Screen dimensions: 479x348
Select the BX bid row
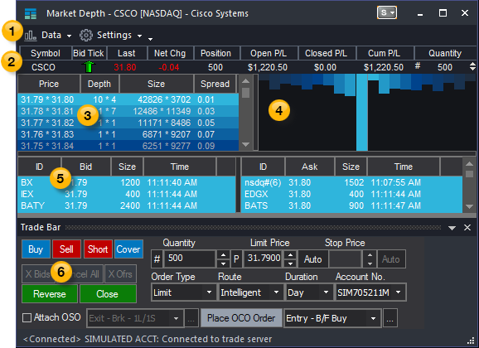pos(127,182)
